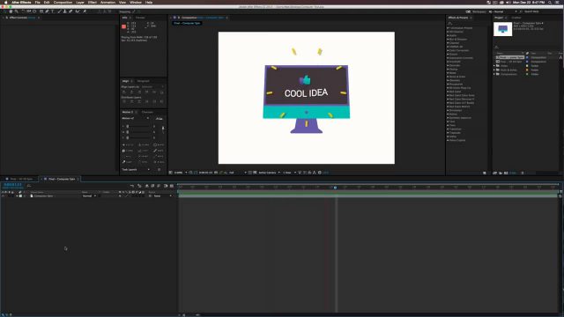Screen dimensions: 564x317
Task: Open the Active Camera view dropdown
Action: 269,173
